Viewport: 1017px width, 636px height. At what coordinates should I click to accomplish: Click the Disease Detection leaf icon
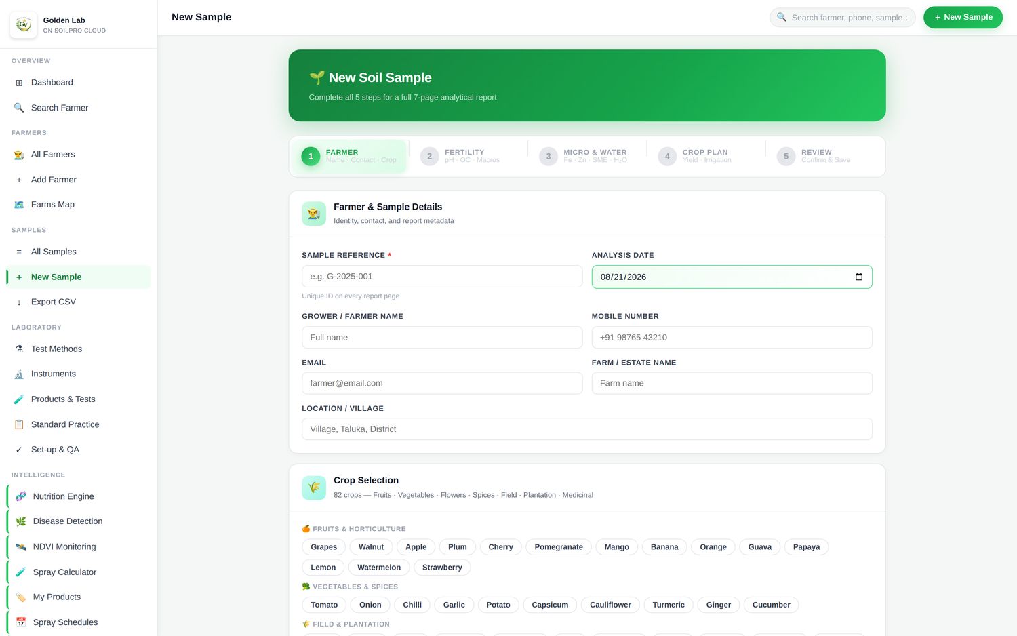(x=21, y=521)
